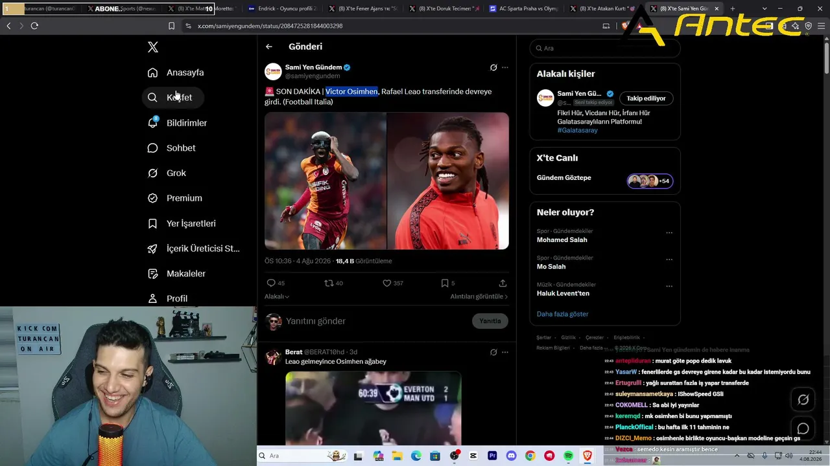This screenshot has height=466, width=830.
Task: Open Alıntıları görüntüle link
Action: (479, 296)
